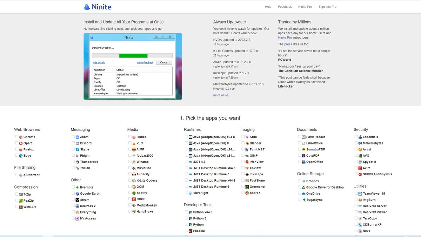Viewport: 421px width, 237px height.
Task: Enable the Thunderbird checkbox
Action: pos(73,162)
